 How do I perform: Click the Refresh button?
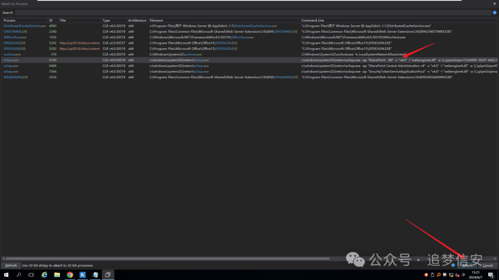coord(11,265)
